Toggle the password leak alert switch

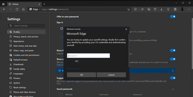click(173, 59)
